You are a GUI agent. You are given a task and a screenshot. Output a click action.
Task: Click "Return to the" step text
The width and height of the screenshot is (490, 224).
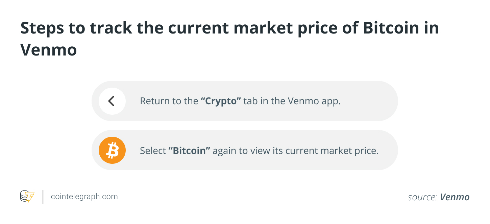169,101
